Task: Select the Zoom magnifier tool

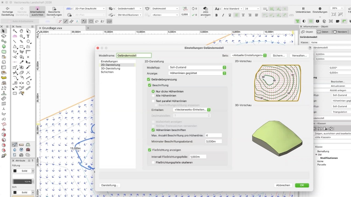Action: click(21, 36)
